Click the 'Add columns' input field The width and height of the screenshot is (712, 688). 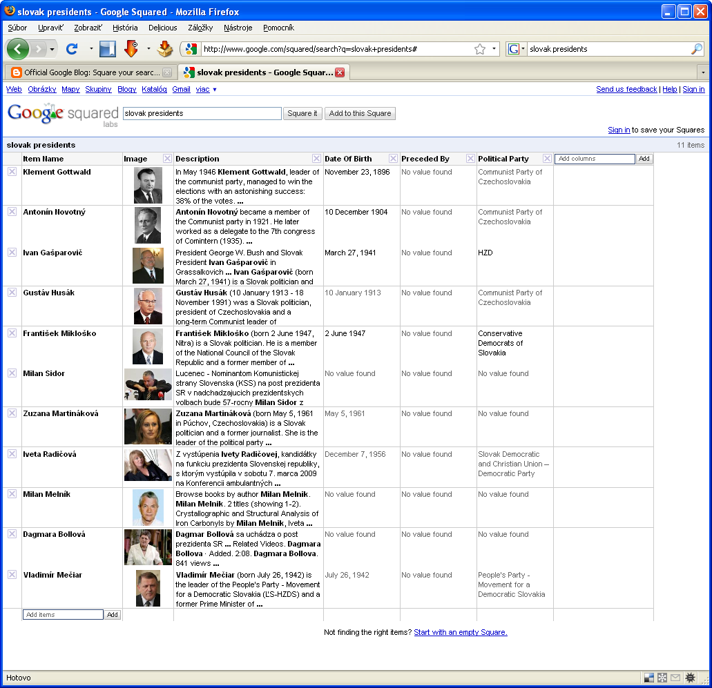coord(595,159)
